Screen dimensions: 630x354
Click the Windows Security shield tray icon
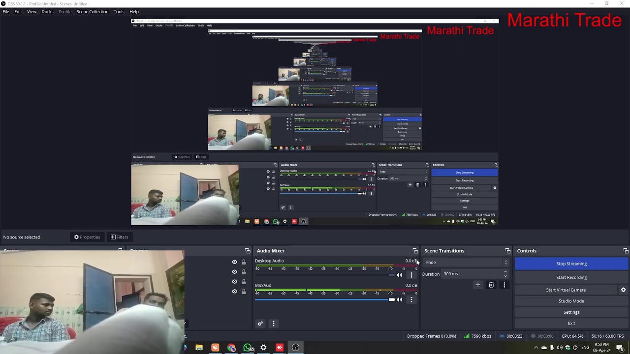[x=567, y=348]
